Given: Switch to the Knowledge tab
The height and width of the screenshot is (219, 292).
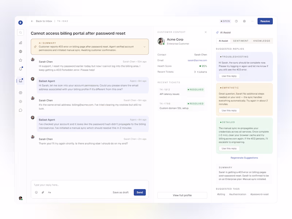Looking at the screenshot, I should tap(262, 41).
